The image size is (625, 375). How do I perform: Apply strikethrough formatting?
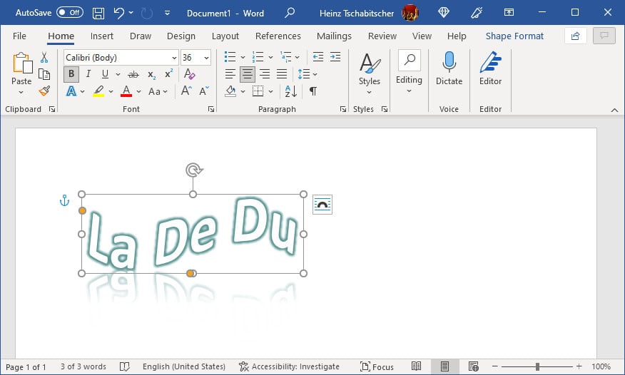pyautogui.click(x=133, y=74)
